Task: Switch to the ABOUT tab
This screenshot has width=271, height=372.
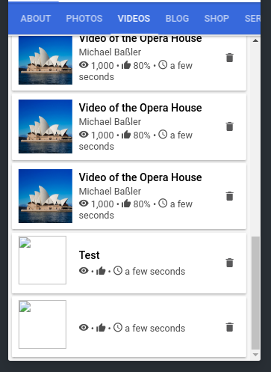Action: (36, 19)
